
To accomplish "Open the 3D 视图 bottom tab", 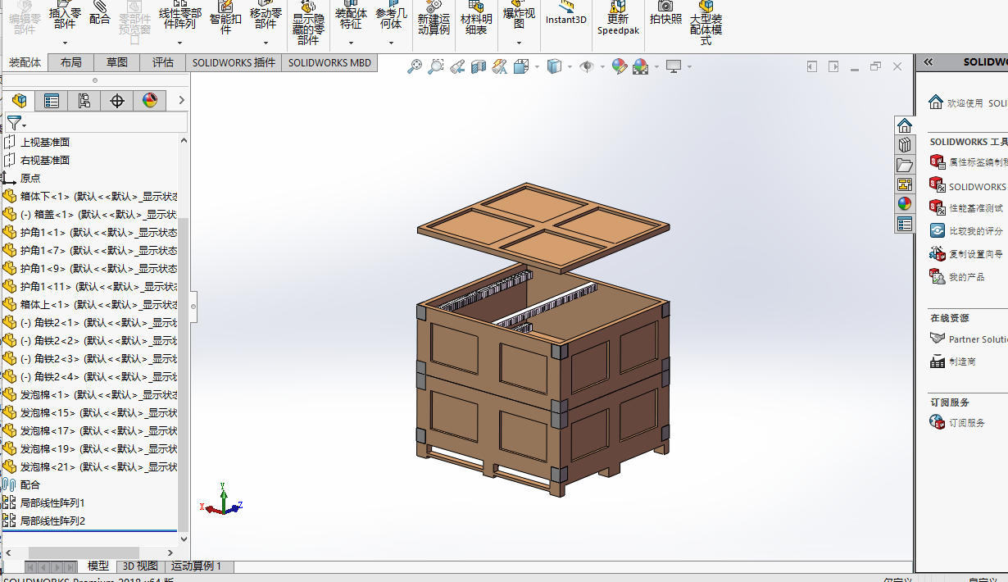I will click(x=140, y=566).
